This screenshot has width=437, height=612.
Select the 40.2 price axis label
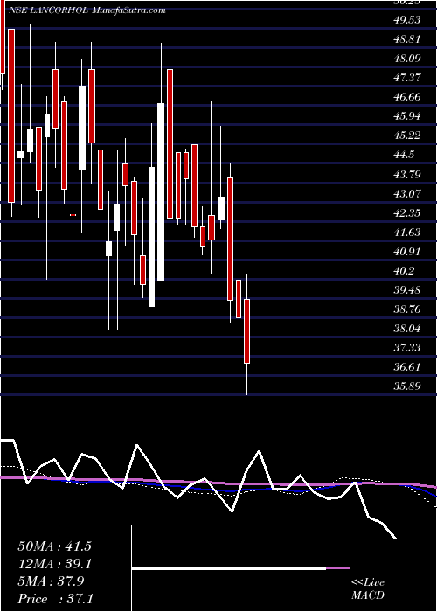(404, 270)
